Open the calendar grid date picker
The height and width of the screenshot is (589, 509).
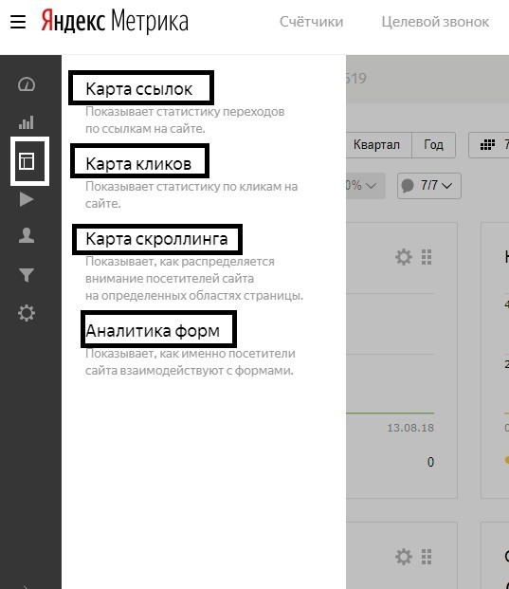coord(489,144)
